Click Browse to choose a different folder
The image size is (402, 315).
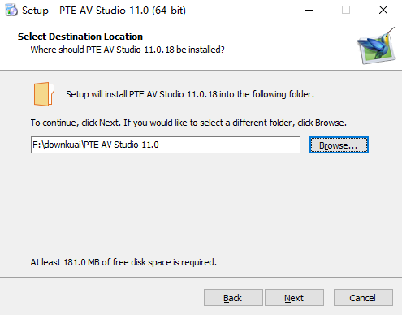tap(339, 145)
